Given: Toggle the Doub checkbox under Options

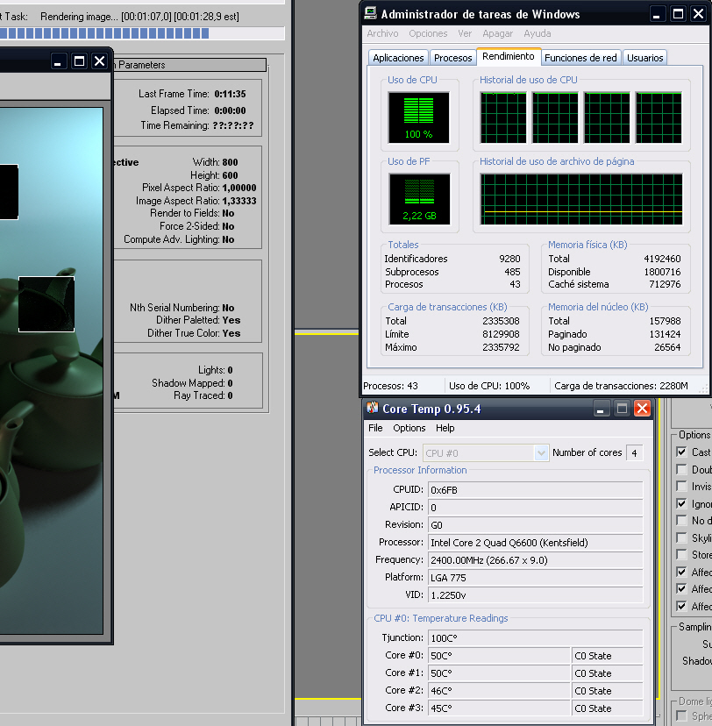Looking at the screenshot, I should (x=681, y=469).
